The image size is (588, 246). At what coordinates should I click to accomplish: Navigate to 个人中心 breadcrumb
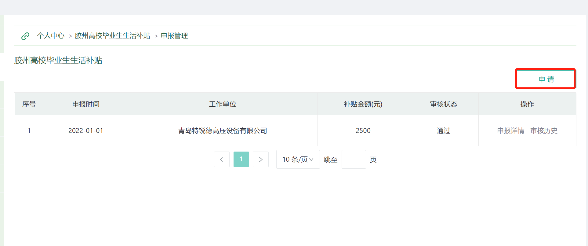(x=51, y=36)
